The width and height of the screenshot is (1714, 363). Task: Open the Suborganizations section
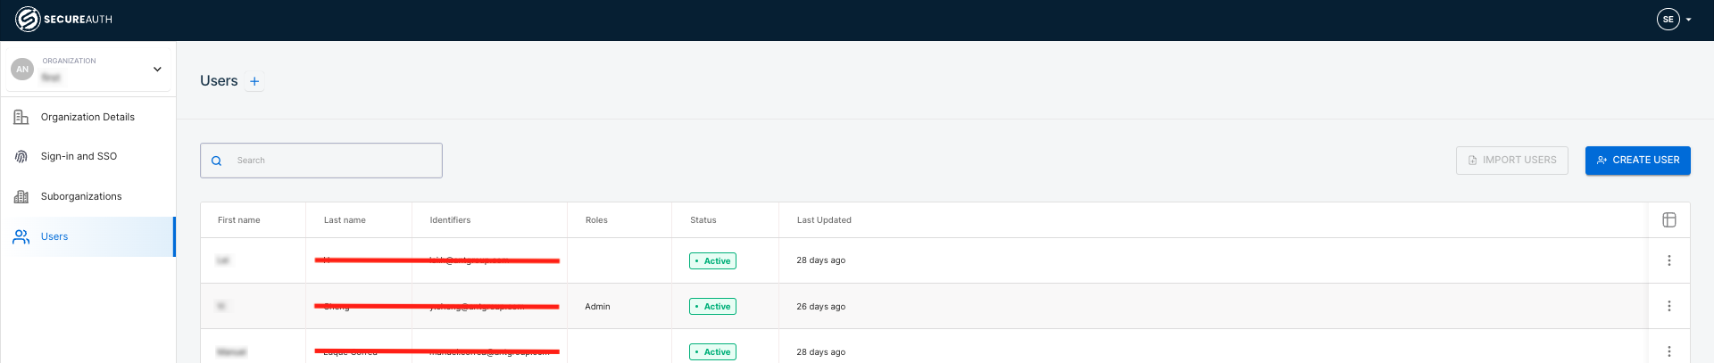(81, 196)
